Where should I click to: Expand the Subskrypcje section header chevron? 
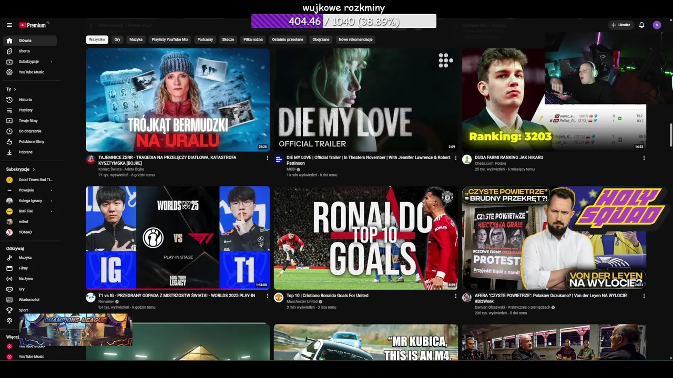[34, 169]
